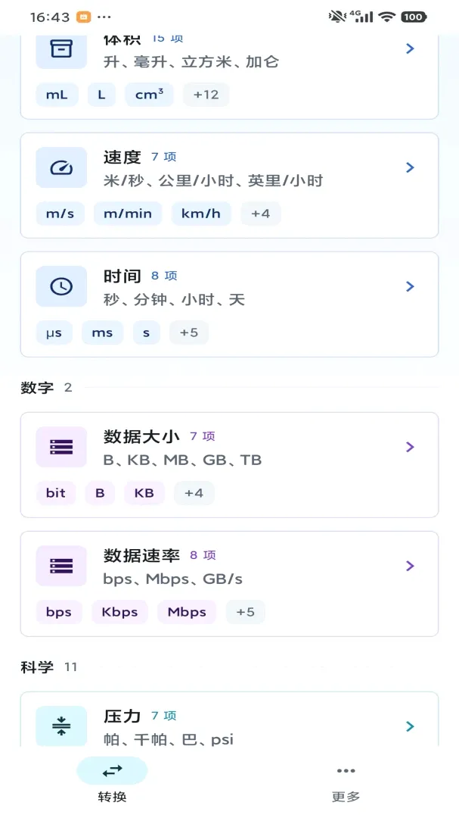This screenshot has width=459, height=818.
Task: Select the L unit chip
Action: point(101,95)
